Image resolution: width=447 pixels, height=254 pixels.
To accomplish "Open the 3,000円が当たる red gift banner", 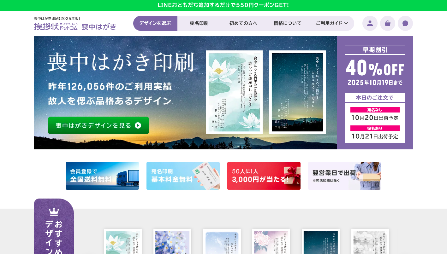I will pos(264,176).
